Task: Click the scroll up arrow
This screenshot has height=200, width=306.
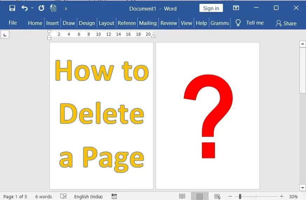Action: [302, 44]
